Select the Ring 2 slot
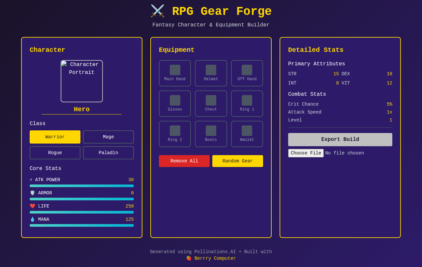The height and width of the screenshot is (267, 422). pos(175,134)
